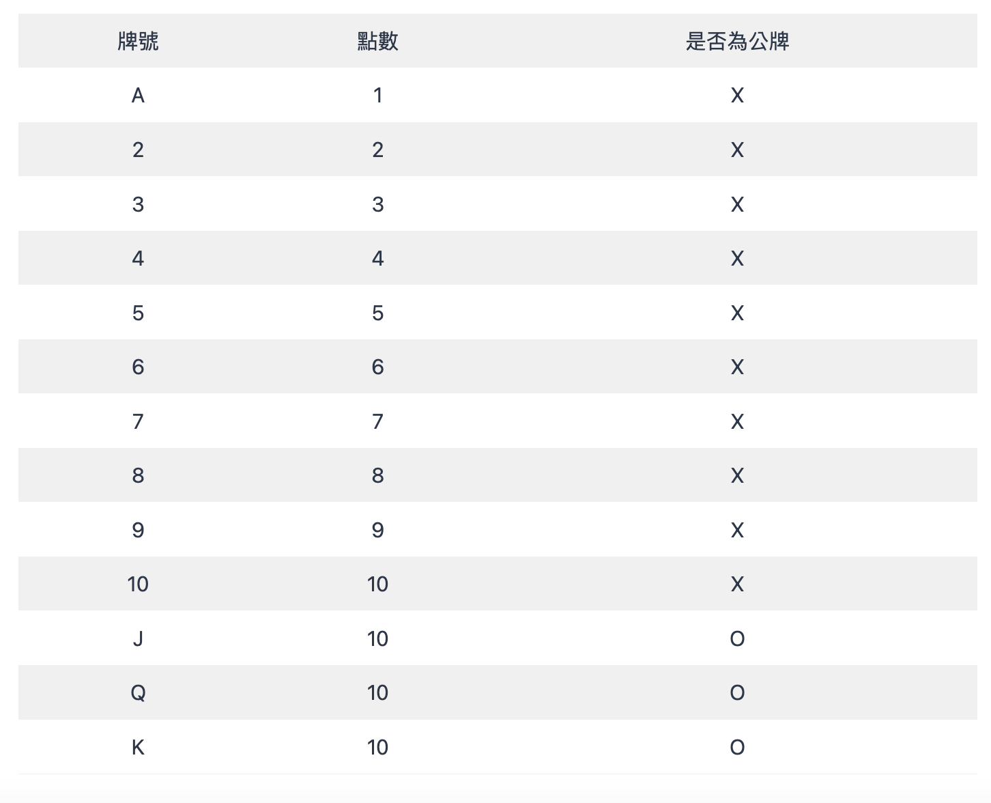991x803 pixels.
Task: Click the 是否為公牌 column header
Action: 737,41
